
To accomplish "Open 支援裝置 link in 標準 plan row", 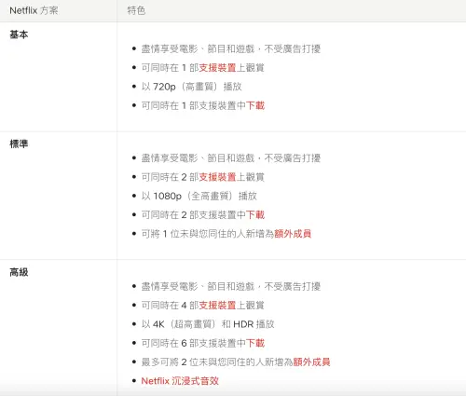I will 217,177.
